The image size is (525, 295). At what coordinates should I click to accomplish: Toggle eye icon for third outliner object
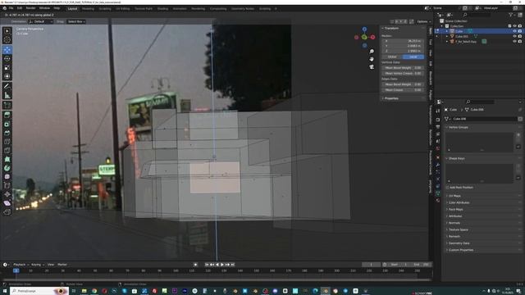[514, 42]
